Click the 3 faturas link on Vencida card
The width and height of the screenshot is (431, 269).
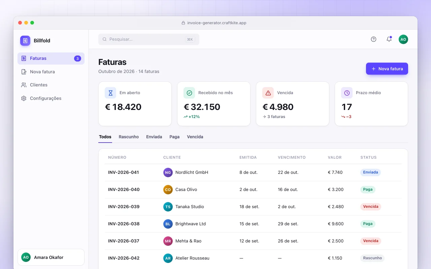pyautogui.click(x=274, y=117)
